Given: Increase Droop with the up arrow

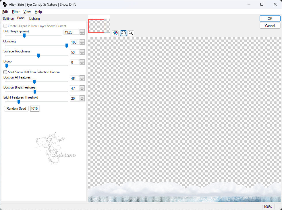Looking at the screenshot, I should pos(82,61).
